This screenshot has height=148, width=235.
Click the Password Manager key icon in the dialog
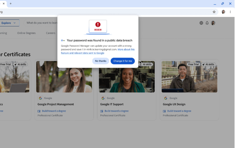[x=63, y=40]
